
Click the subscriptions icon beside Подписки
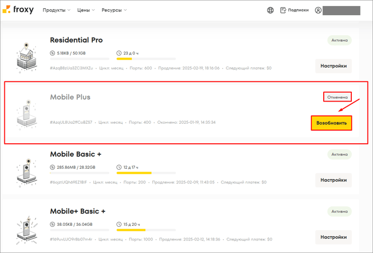[283, 10]
